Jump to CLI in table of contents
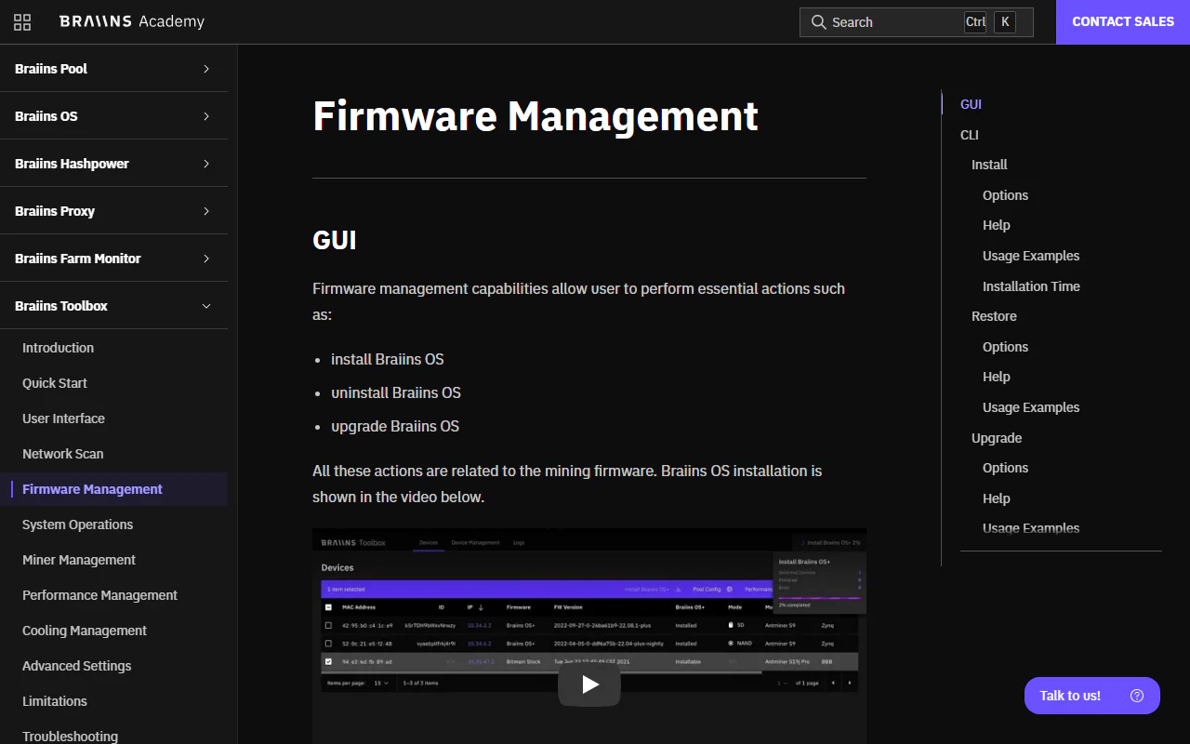This screenshot has width=1190, height=744. (x=970, y=135)
